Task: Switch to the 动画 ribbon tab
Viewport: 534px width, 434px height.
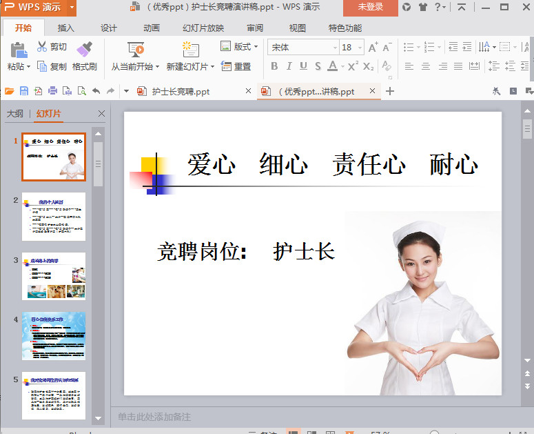Action: tap(152, 28)
